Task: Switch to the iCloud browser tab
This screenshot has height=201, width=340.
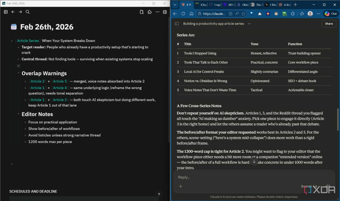Action: click(x=201, y=4)
